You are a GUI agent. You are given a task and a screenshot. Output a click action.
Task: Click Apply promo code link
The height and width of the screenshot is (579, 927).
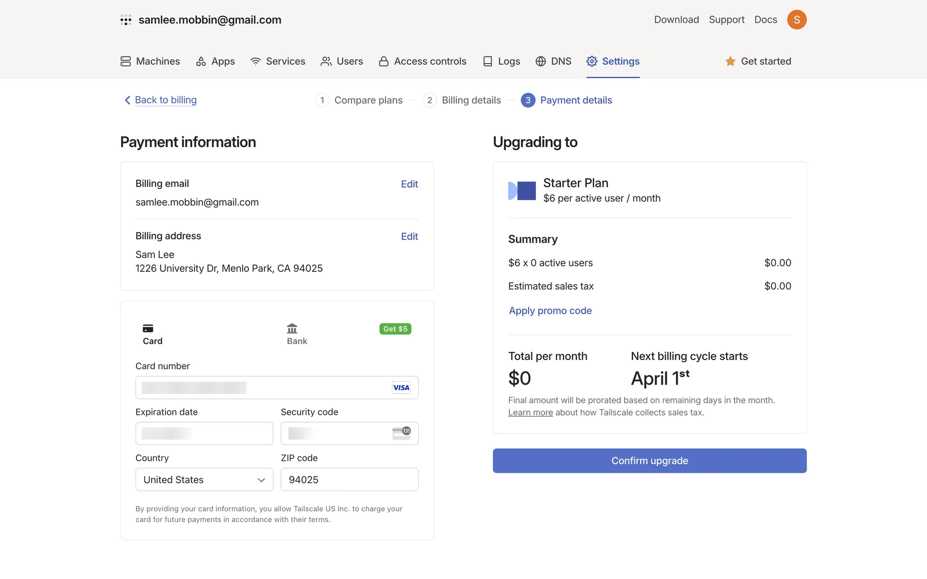550,311
